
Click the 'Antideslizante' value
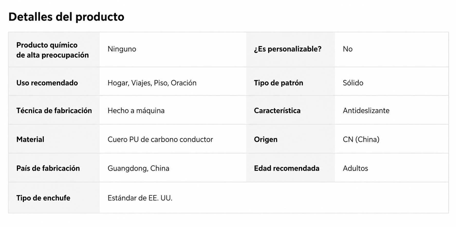[366, 110]
